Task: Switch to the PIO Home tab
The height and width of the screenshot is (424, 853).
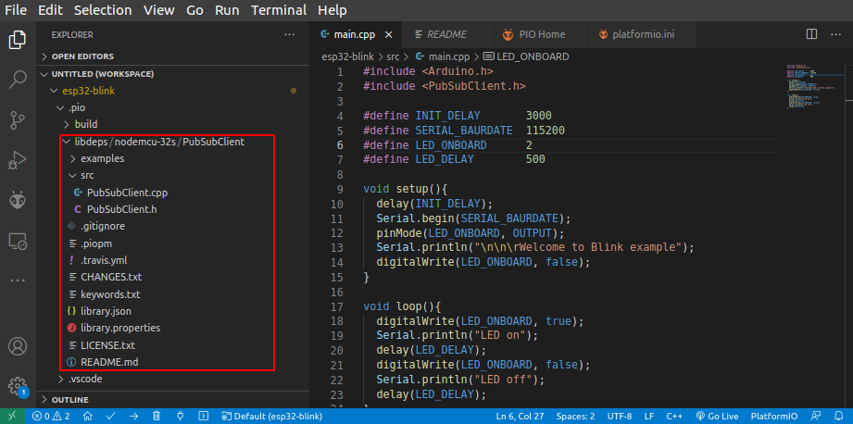Action: [541, 35]
